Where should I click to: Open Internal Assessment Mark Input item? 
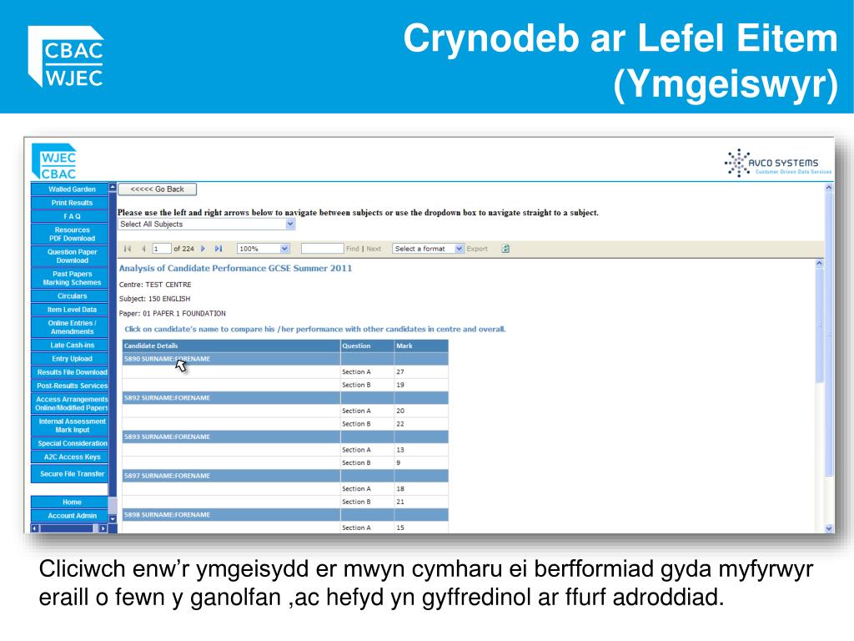tap(72, 426)
